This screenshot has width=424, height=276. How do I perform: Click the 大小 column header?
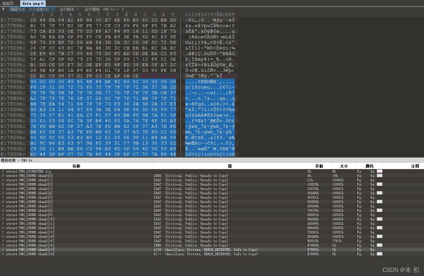(x=344, y=166)
